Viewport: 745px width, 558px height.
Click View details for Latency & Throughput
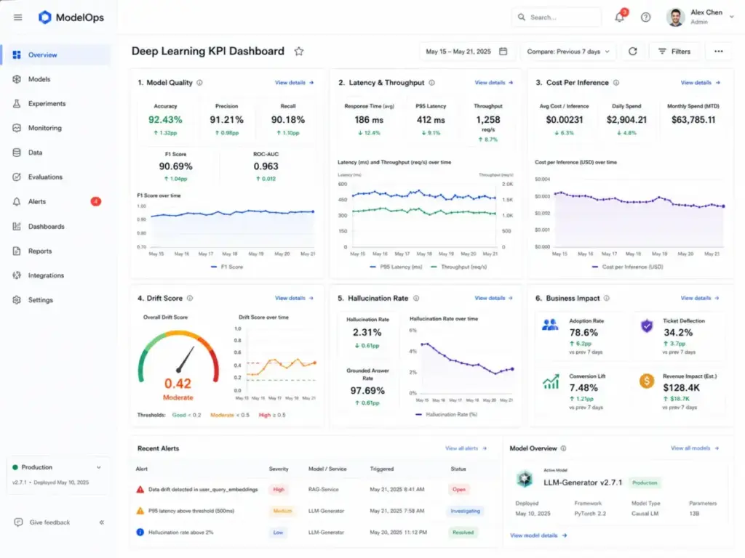[x=494, y=83]
